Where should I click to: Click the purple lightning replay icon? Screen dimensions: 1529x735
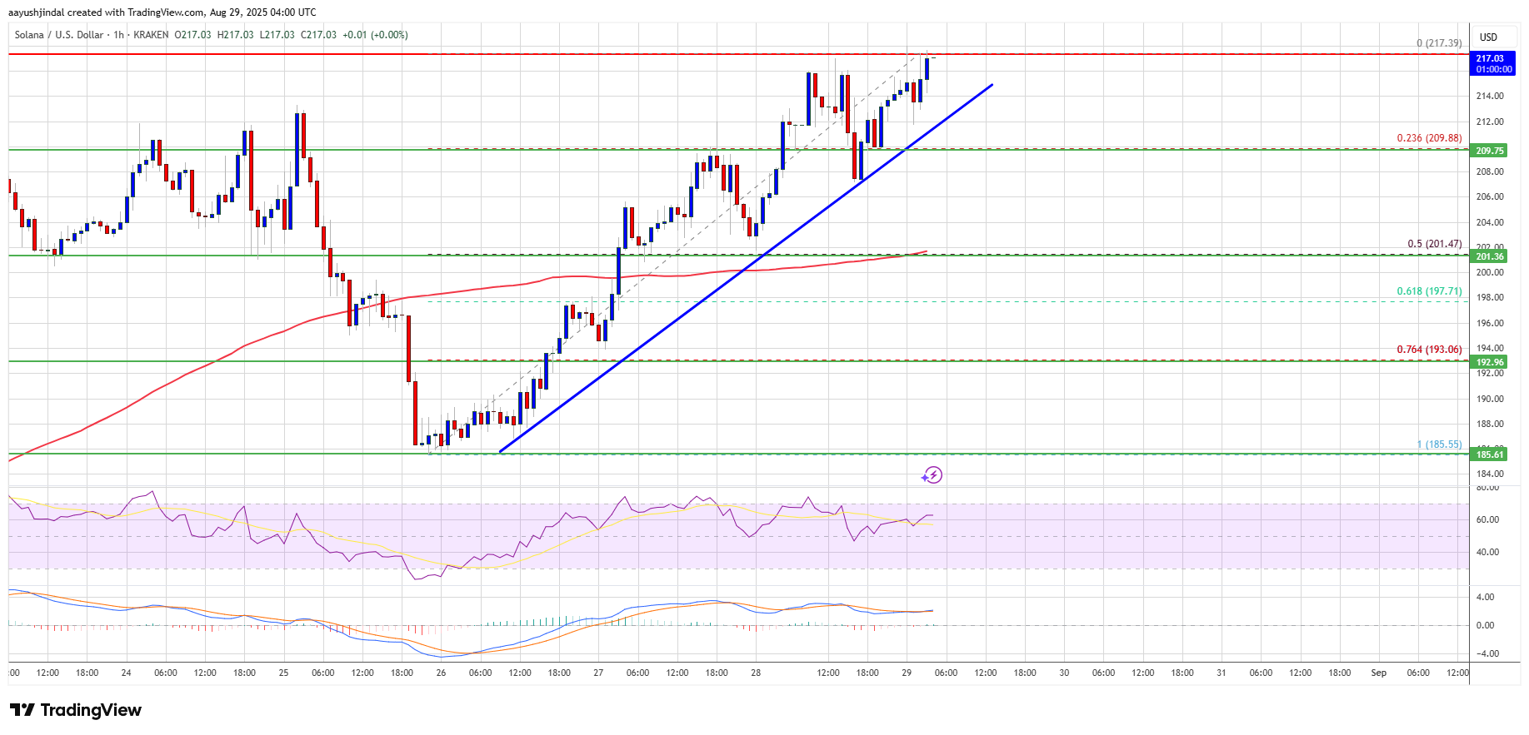[932, 475]
